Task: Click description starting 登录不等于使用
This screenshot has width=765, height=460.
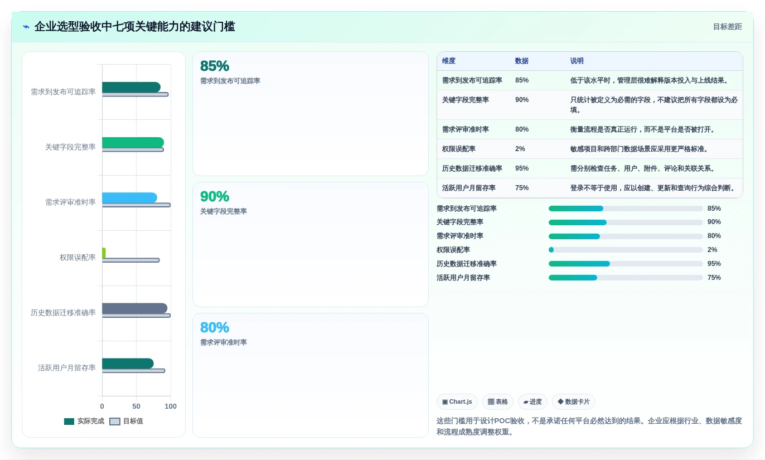Action: click(x=653, y=188)
